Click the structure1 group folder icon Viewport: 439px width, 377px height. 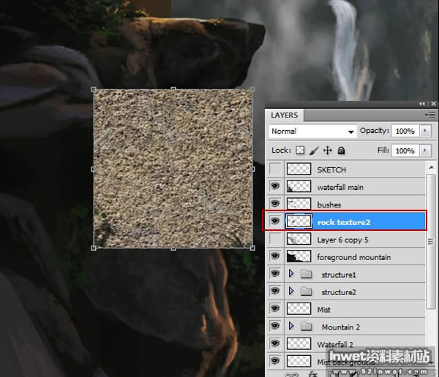tap(307, 274)
